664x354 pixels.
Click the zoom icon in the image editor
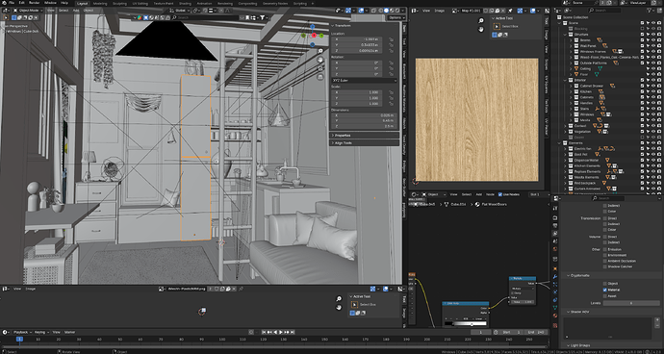click(x=481, y=21)
